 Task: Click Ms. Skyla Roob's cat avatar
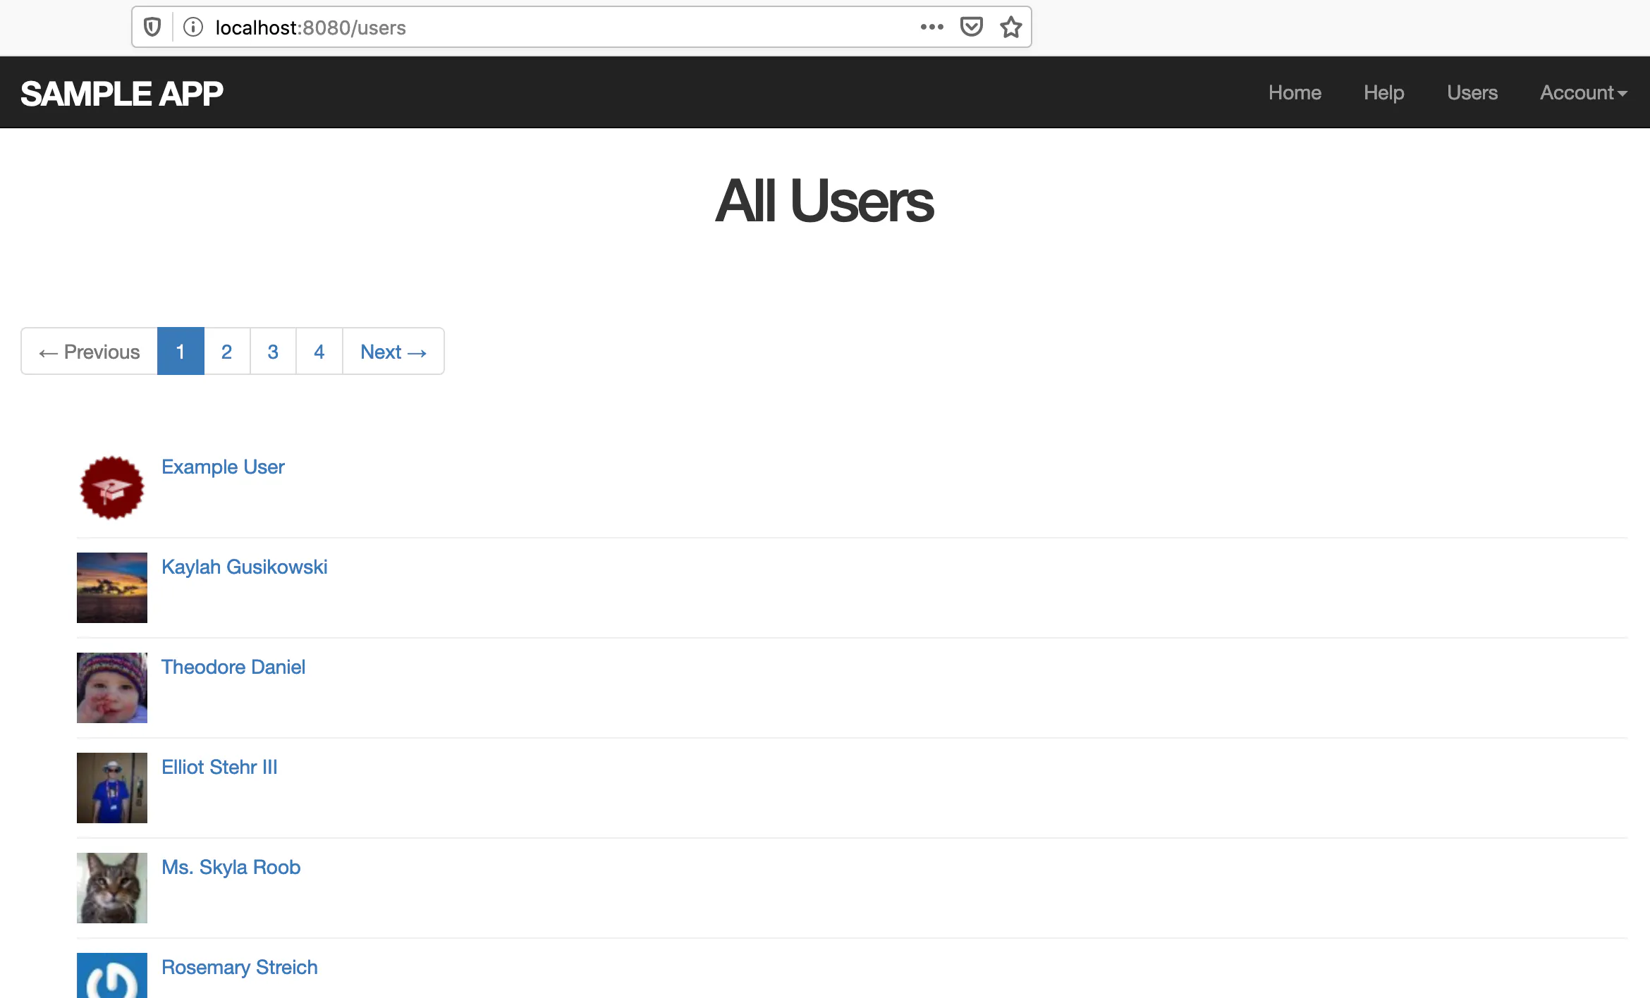(112, 888)
